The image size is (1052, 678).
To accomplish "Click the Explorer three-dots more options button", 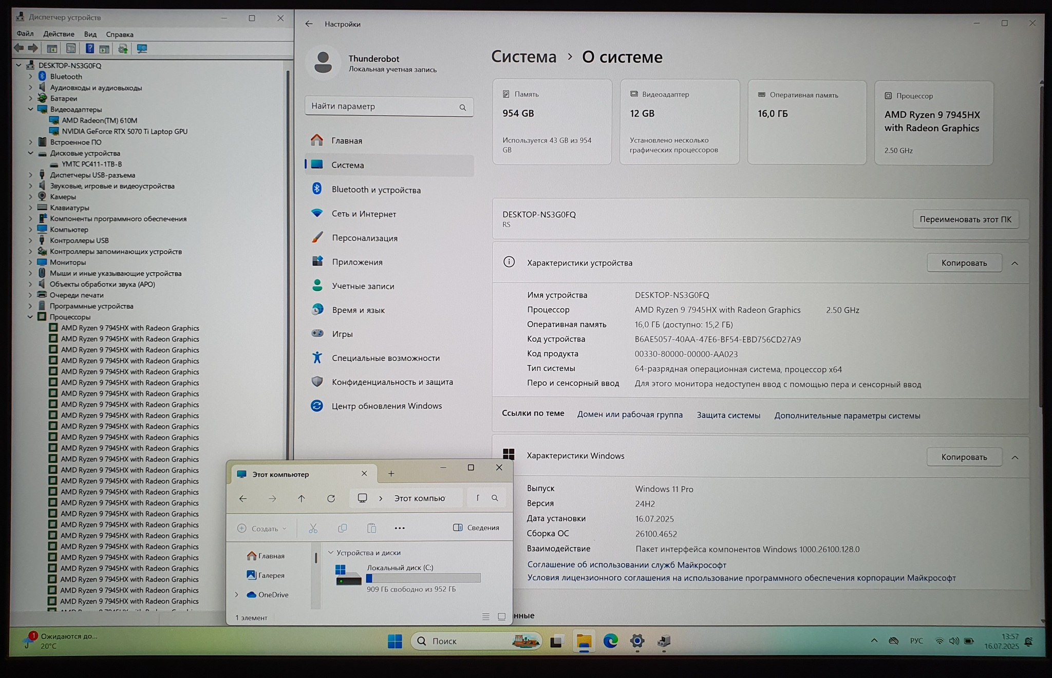I will coord(399,528).
